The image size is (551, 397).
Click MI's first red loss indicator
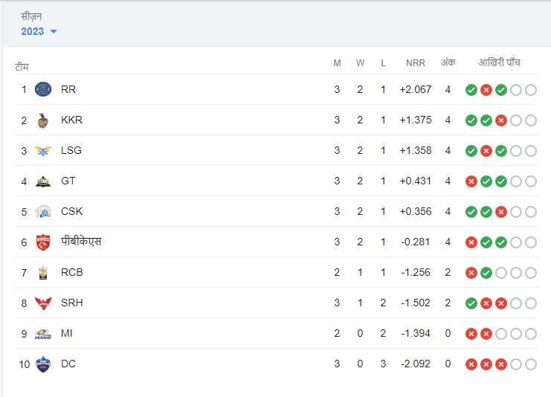471,334
